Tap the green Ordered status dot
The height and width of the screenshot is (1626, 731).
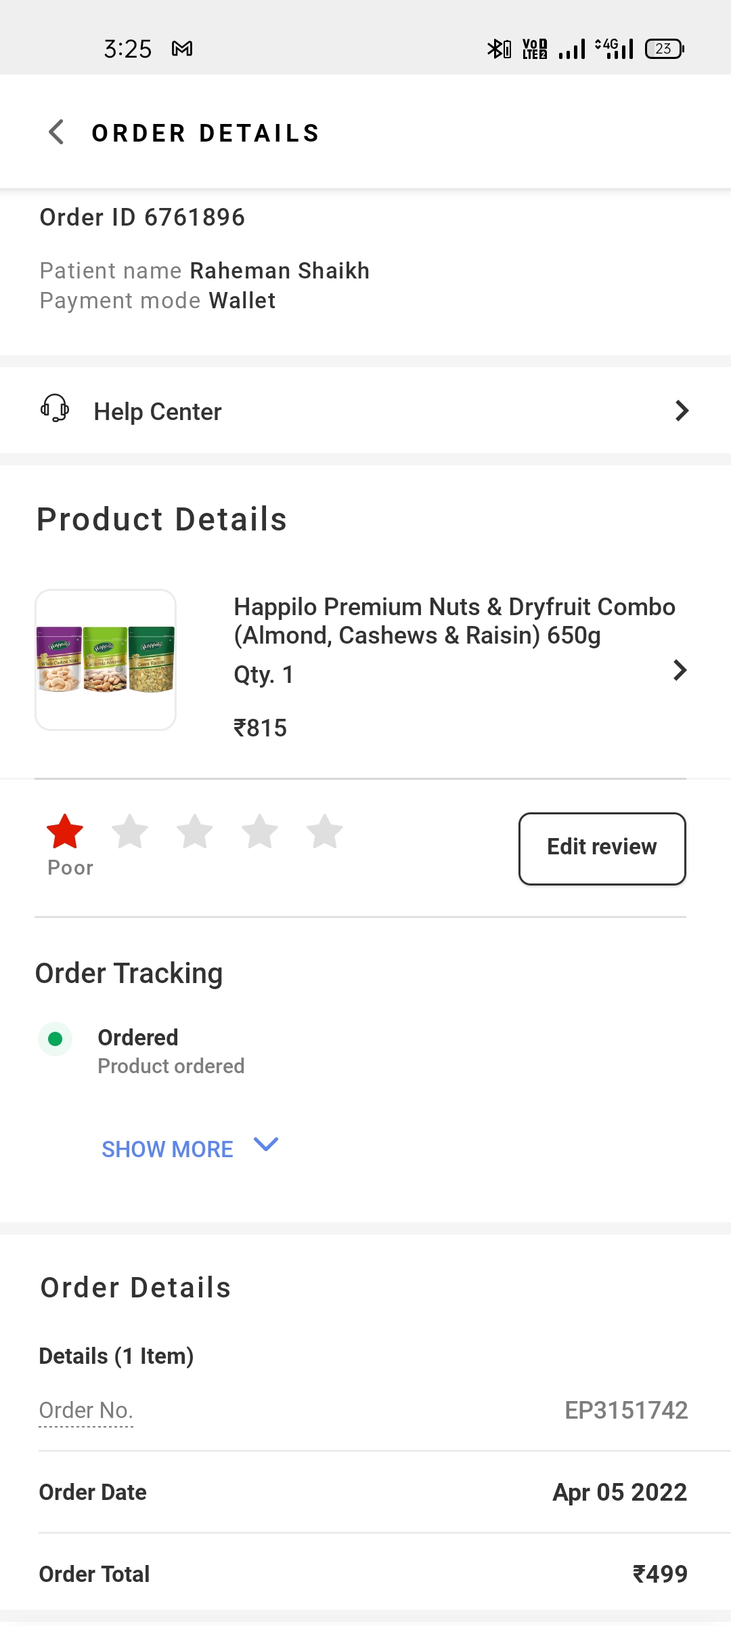pos(56,1039)
